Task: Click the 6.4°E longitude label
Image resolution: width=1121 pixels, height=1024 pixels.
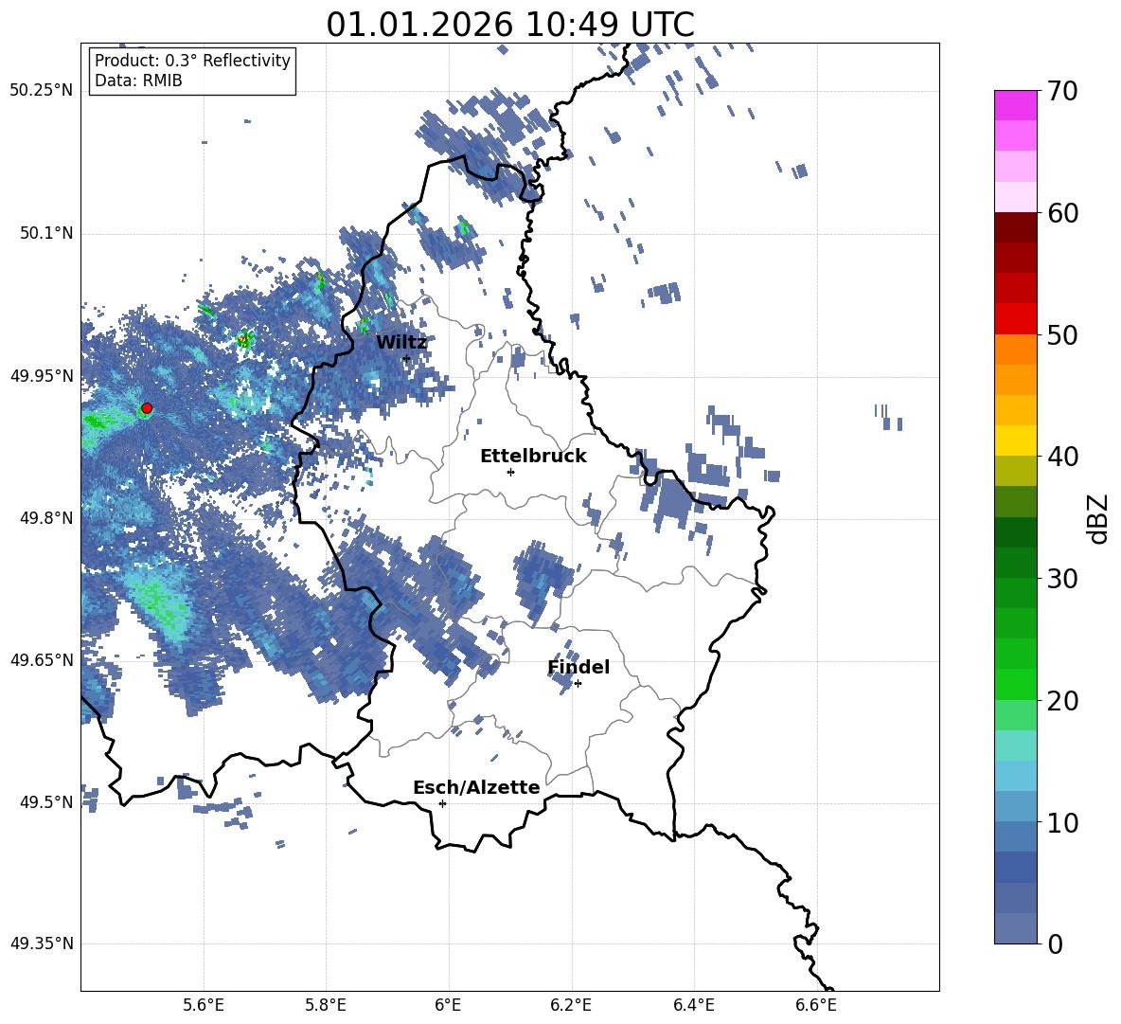Action: click(x=693, y=1005)
